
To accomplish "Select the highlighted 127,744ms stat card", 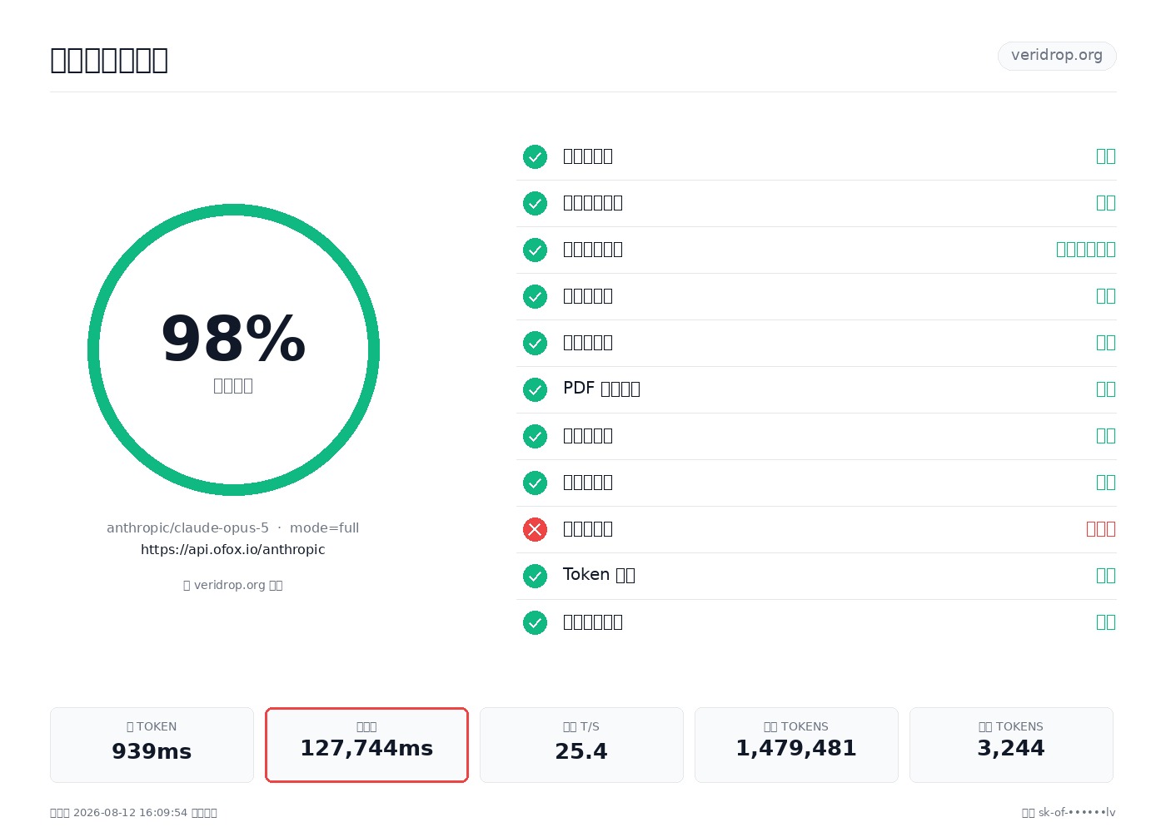I will coord(366,745).
